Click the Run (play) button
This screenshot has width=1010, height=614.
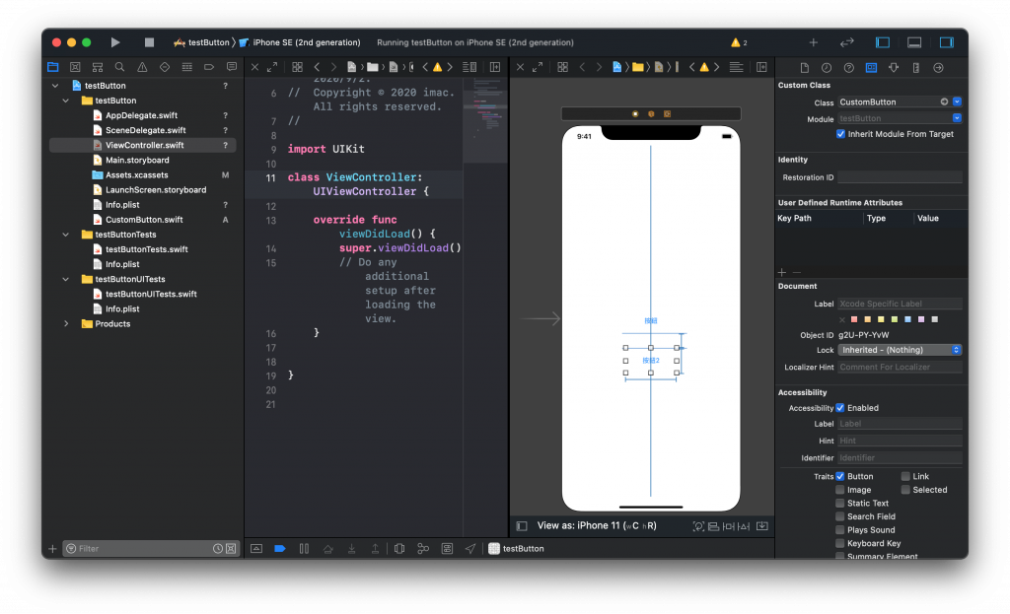click(115, 42)
